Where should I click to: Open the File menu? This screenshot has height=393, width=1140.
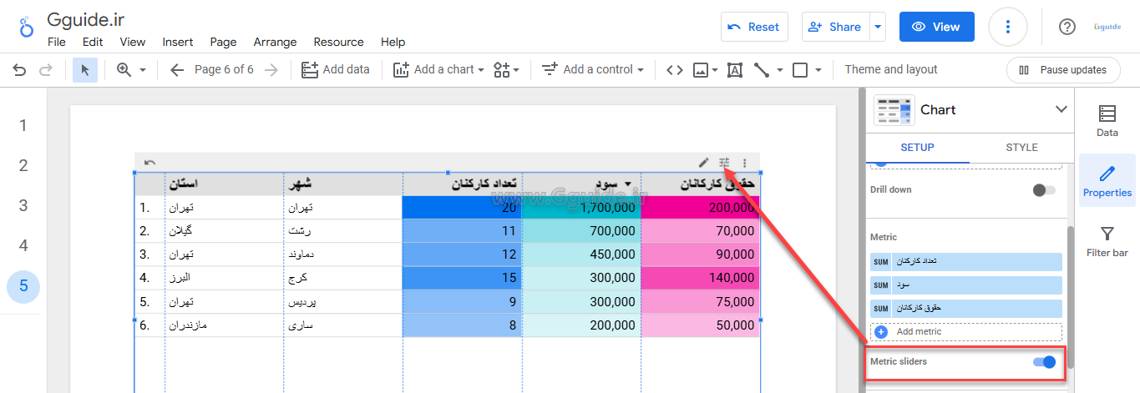tap(57, 42)
